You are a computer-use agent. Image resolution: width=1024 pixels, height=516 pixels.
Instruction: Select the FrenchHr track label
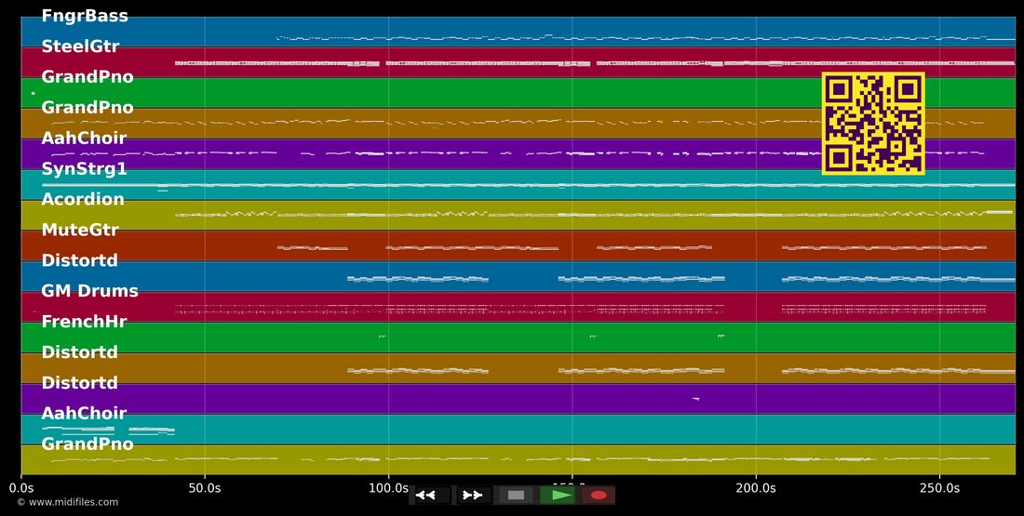click(x=84, y=322)
